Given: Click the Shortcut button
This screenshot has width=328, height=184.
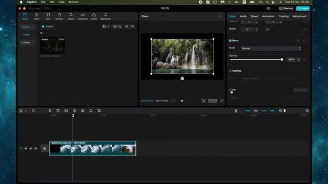Looking at the screenshot, I should [x=286, y=9].
